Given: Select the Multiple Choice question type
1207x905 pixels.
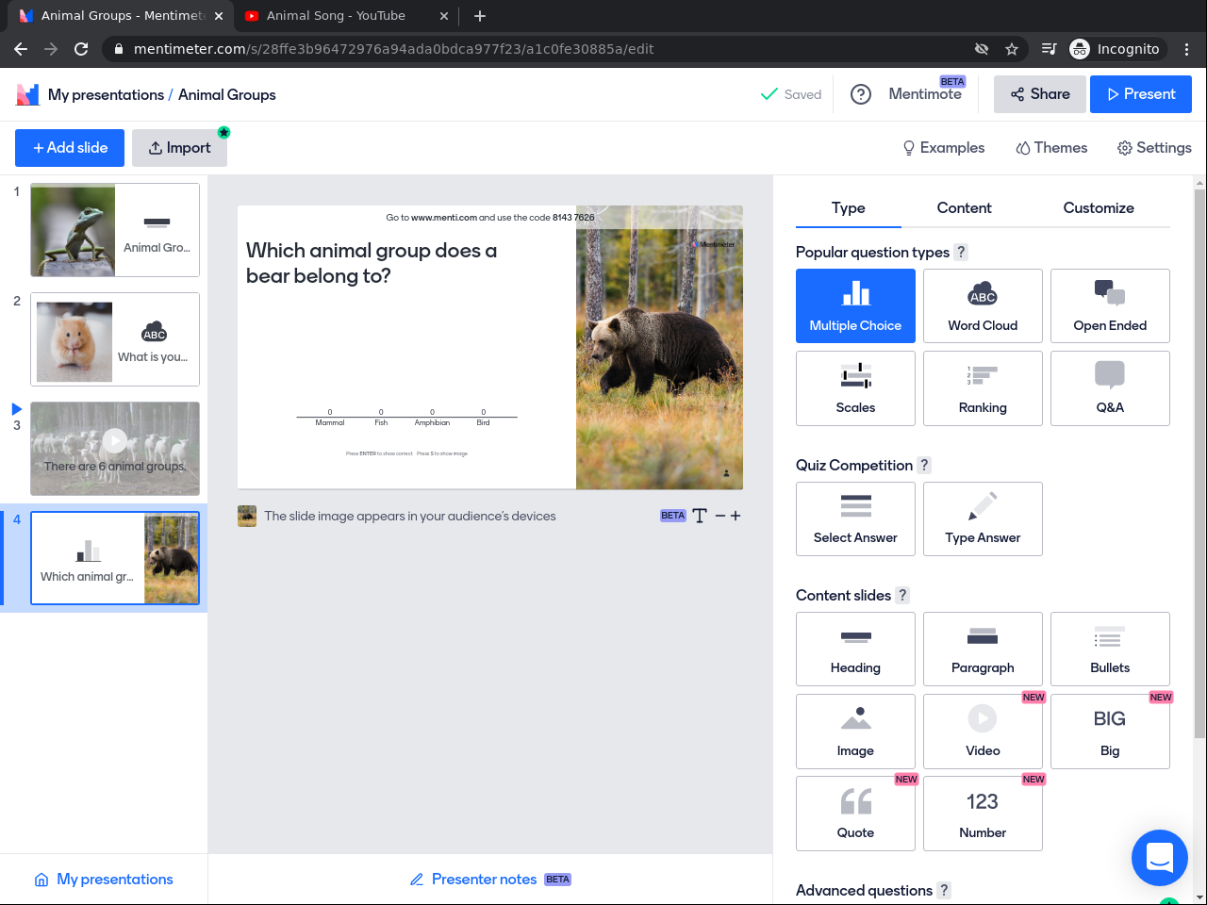Looking at the screenshot, I should click(x=855, y=305).
